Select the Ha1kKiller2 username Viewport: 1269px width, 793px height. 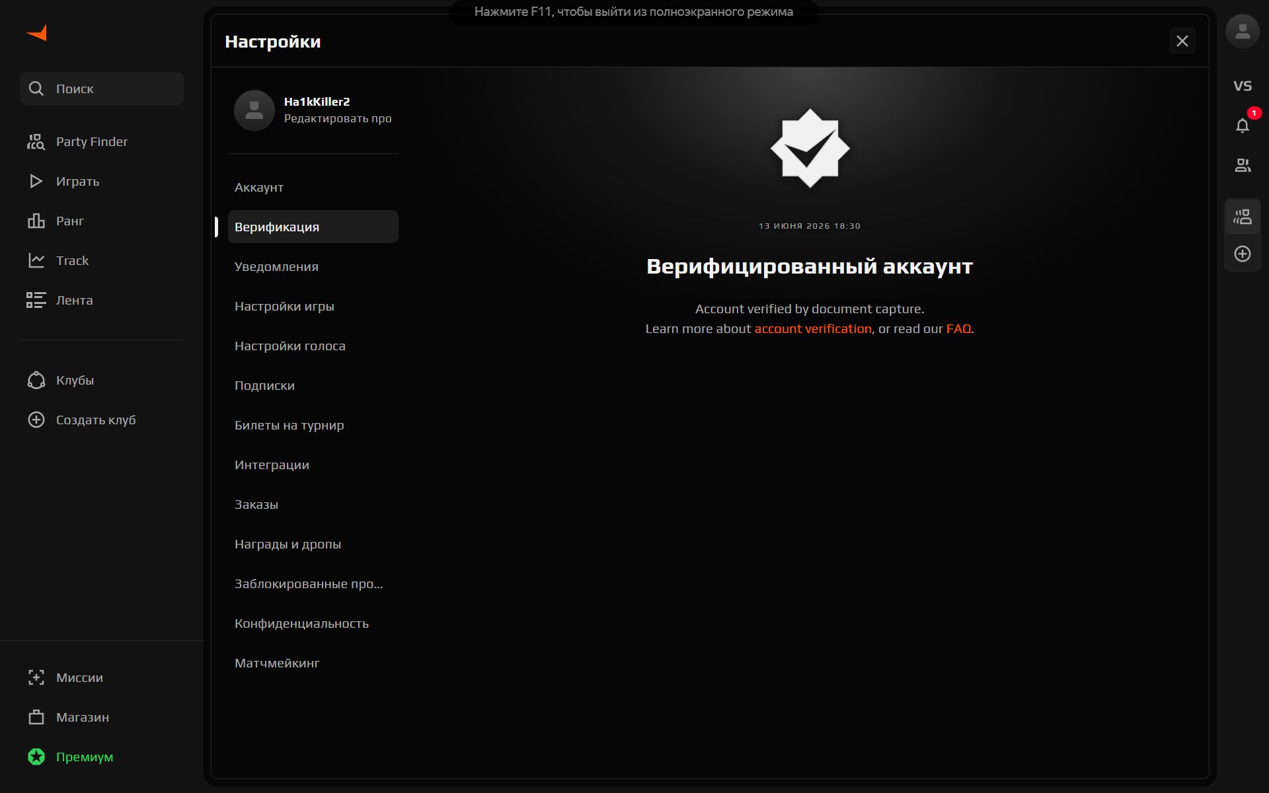(317, 102)
